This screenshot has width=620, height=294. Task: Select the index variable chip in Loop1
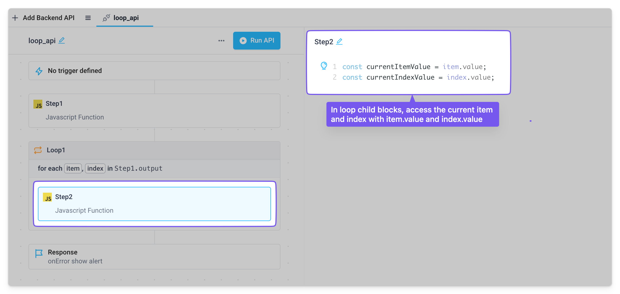(95, 168)
